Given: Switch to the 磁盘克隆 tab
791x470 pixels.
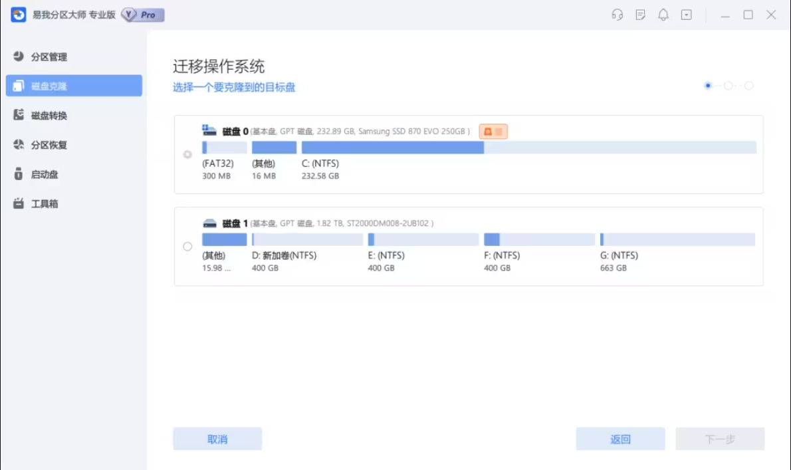Looking at the screenshot, I should pos(74,86).
